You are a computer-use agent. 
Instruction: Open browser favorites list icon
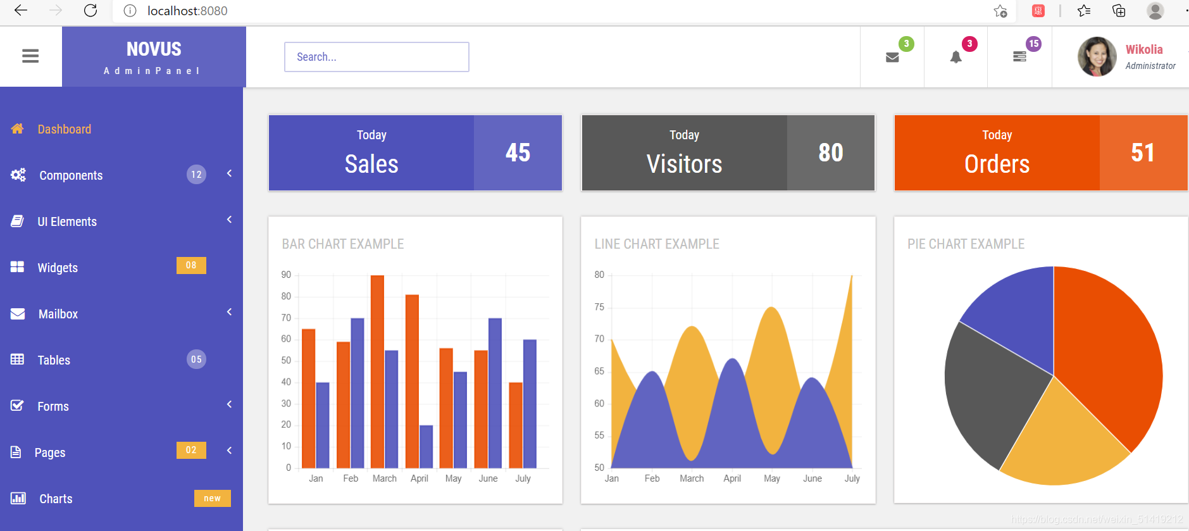pyautogui.click(x=1084, y=10)
